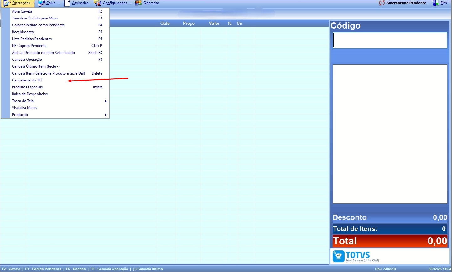The image size is (452, 272).
Task: Select Cancela Operação menu entry
Action: click(x=55, y=60)
